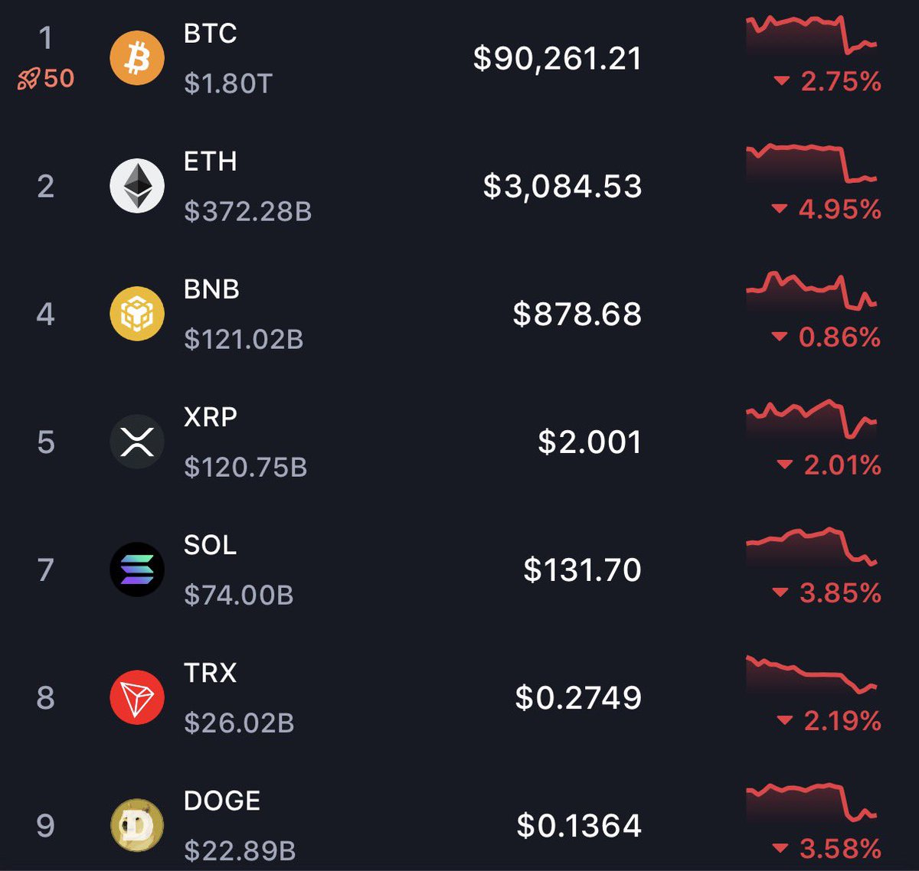The height and width of the screenshot is (871, 919).
Task: Click the Solana gradient logo icon
Action: click(x=137, y=569)
